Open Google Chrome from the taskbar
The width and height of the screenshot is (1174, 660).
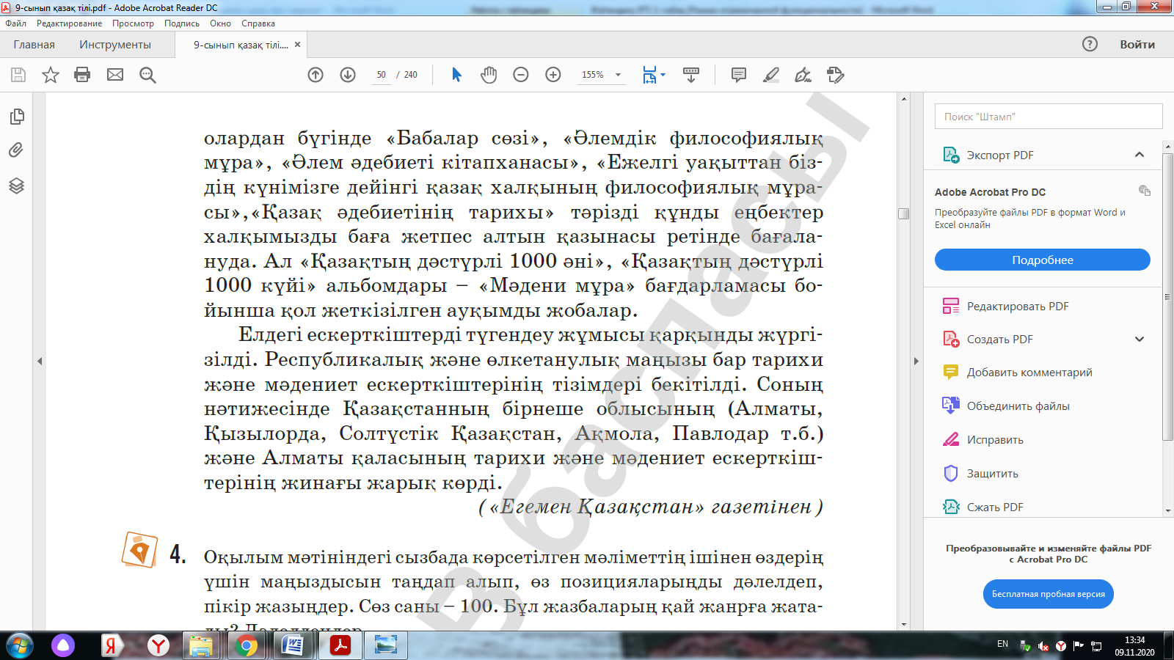247,646
